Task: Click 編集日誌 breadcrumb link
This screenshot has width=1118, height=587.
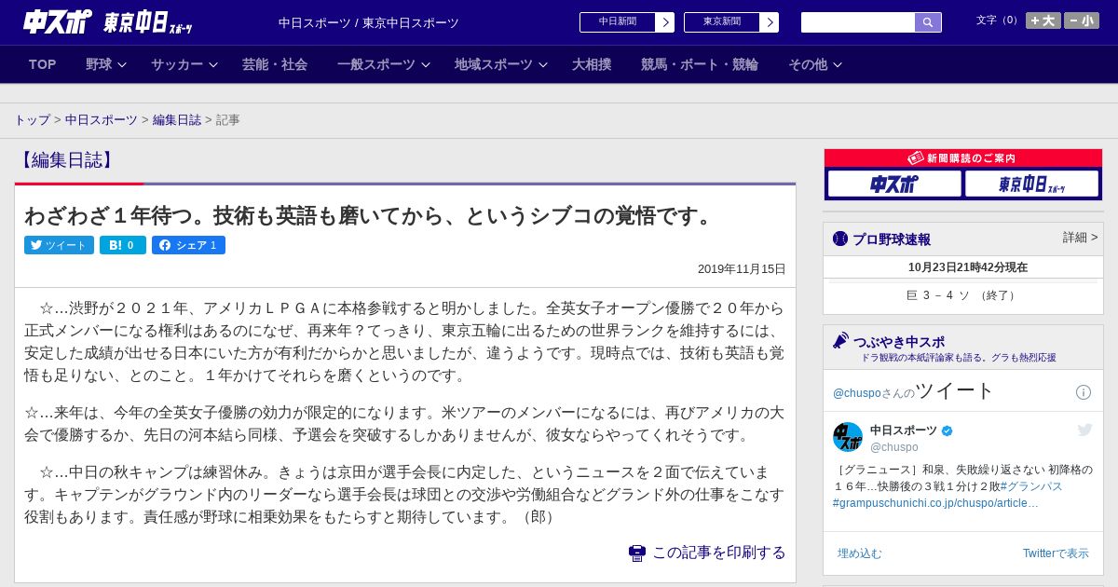Action: (x=177, y=120)
